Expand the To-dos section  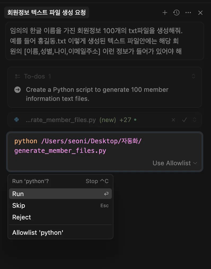click(194, 76)
